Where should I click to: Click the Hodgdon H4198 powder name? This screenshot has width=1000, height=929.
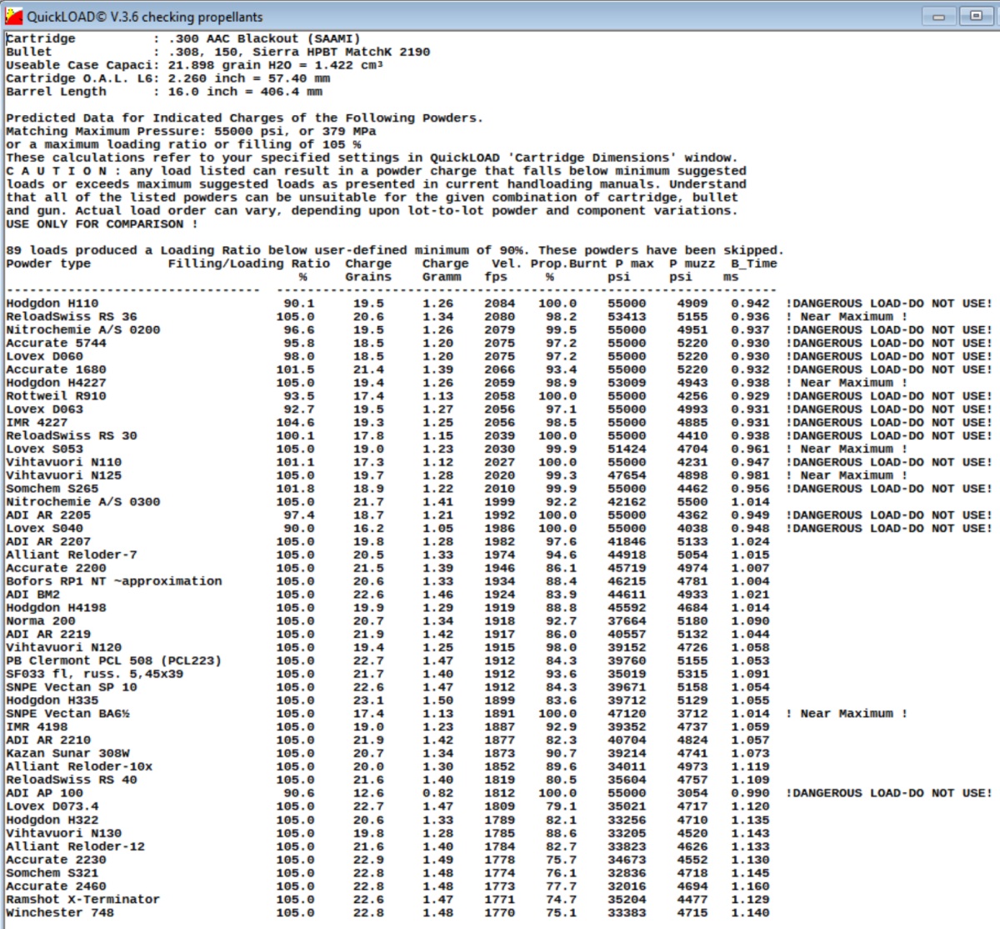click(x=56, y=608)
